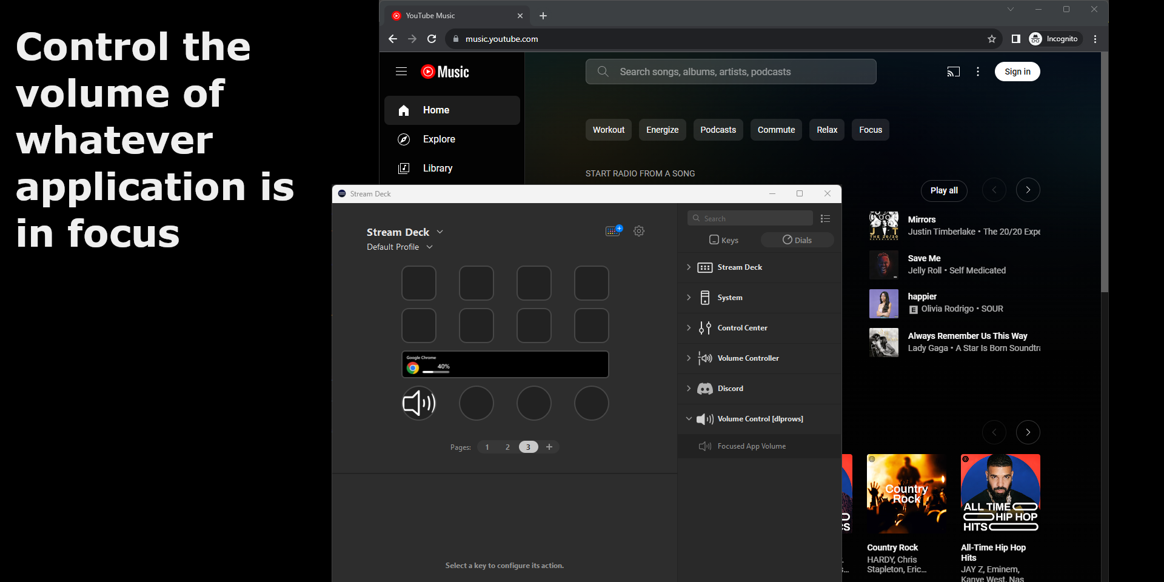
Task: Open Explore in YouTube Music sidebar
Action: click(452, 139)
